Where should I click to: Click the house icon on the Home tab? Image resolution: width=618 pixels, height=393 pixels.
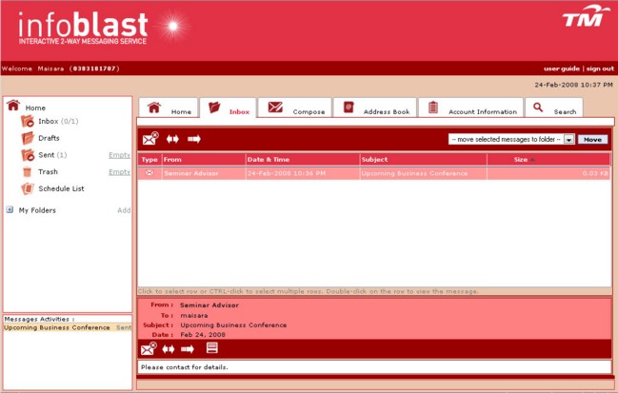point(154,108)
